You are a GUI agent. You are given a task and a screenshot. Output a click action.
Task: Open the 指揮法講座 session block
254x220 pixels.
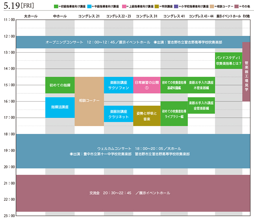click(x=60, y=107)
